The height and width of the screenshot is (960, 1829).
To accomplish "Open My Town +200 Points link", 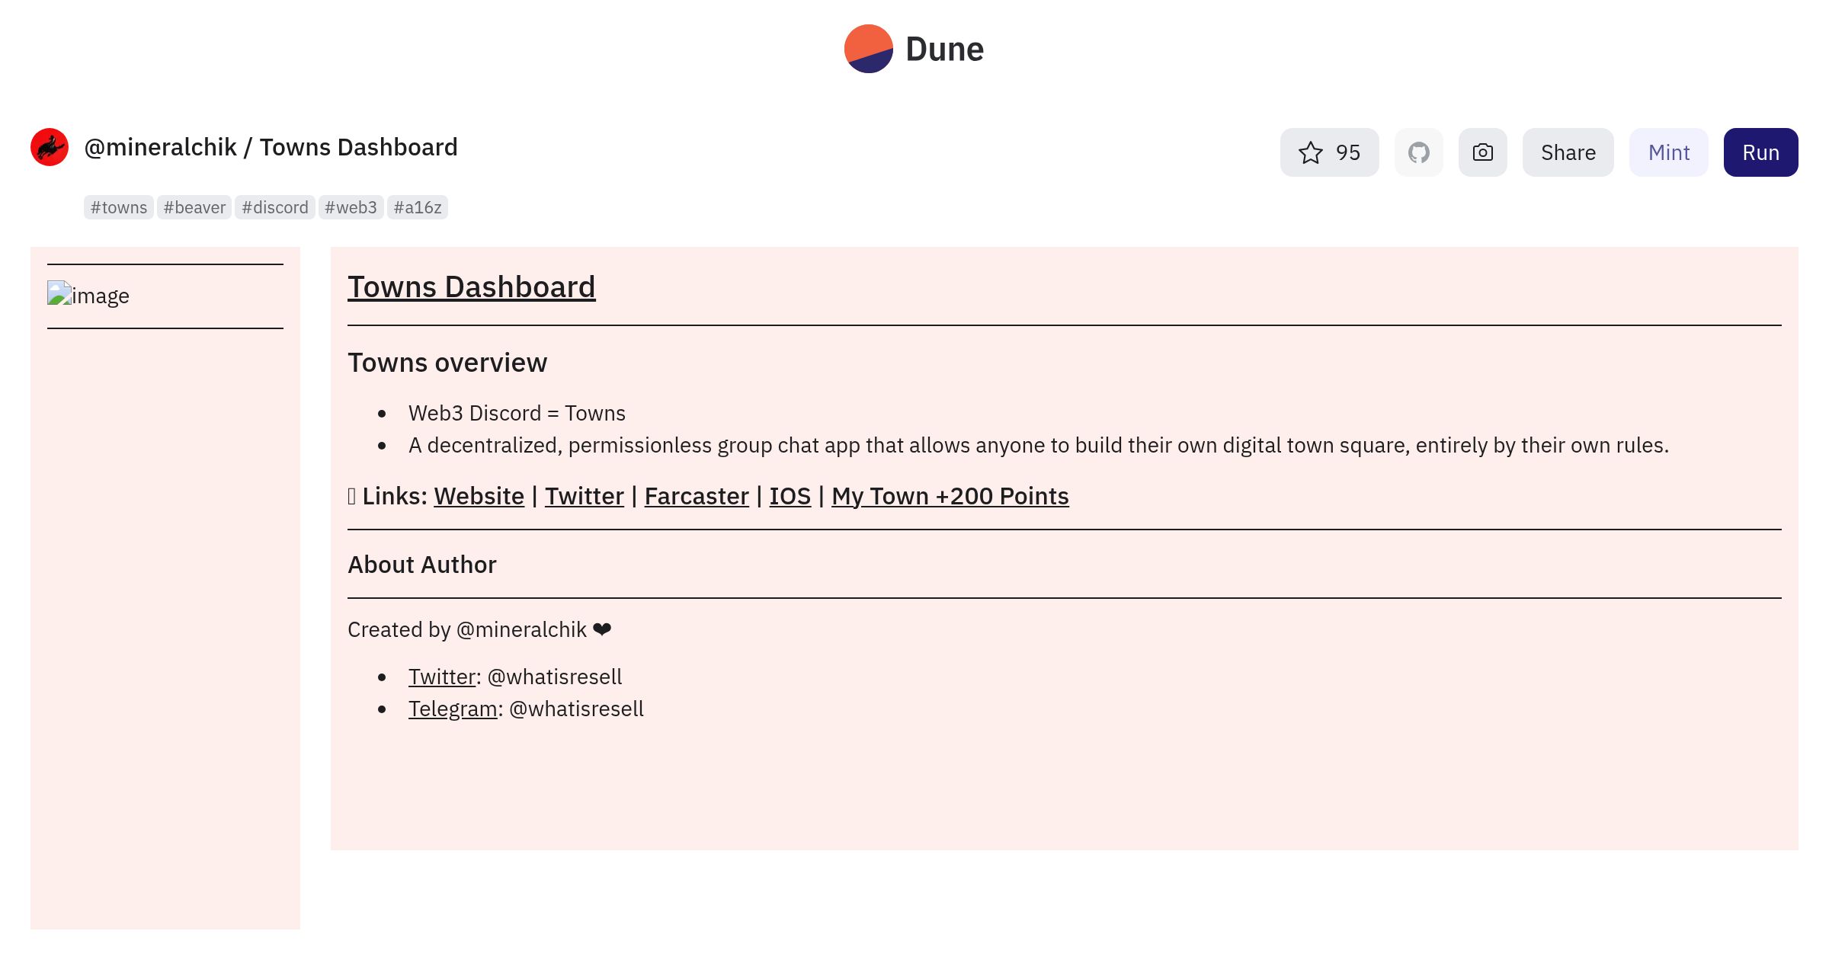I will coord(950,496).
